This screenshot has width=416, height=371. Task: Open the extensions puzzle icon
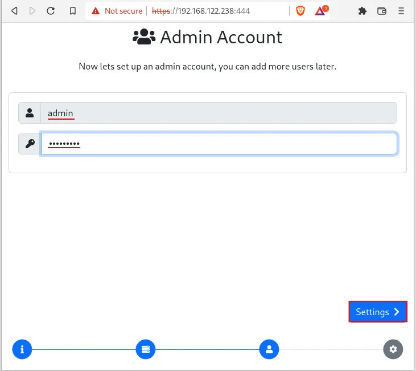coord(362,11)
